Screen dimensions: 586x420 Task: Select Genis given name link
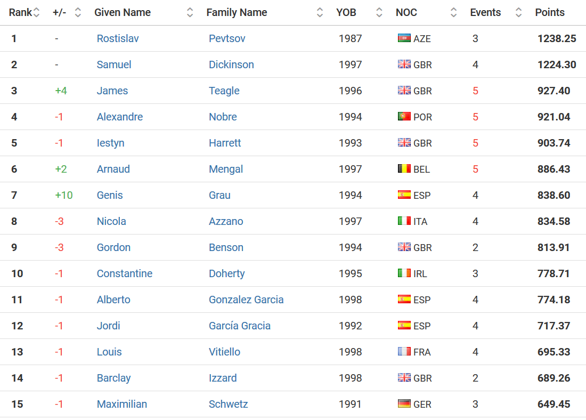click(110, 195)
